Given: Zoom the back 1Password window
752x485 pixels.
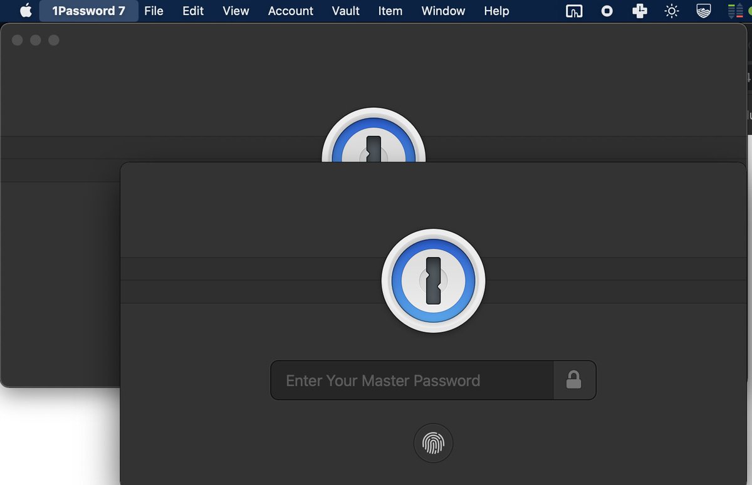Looking at the screenshot, I should [x=54, y=40].
